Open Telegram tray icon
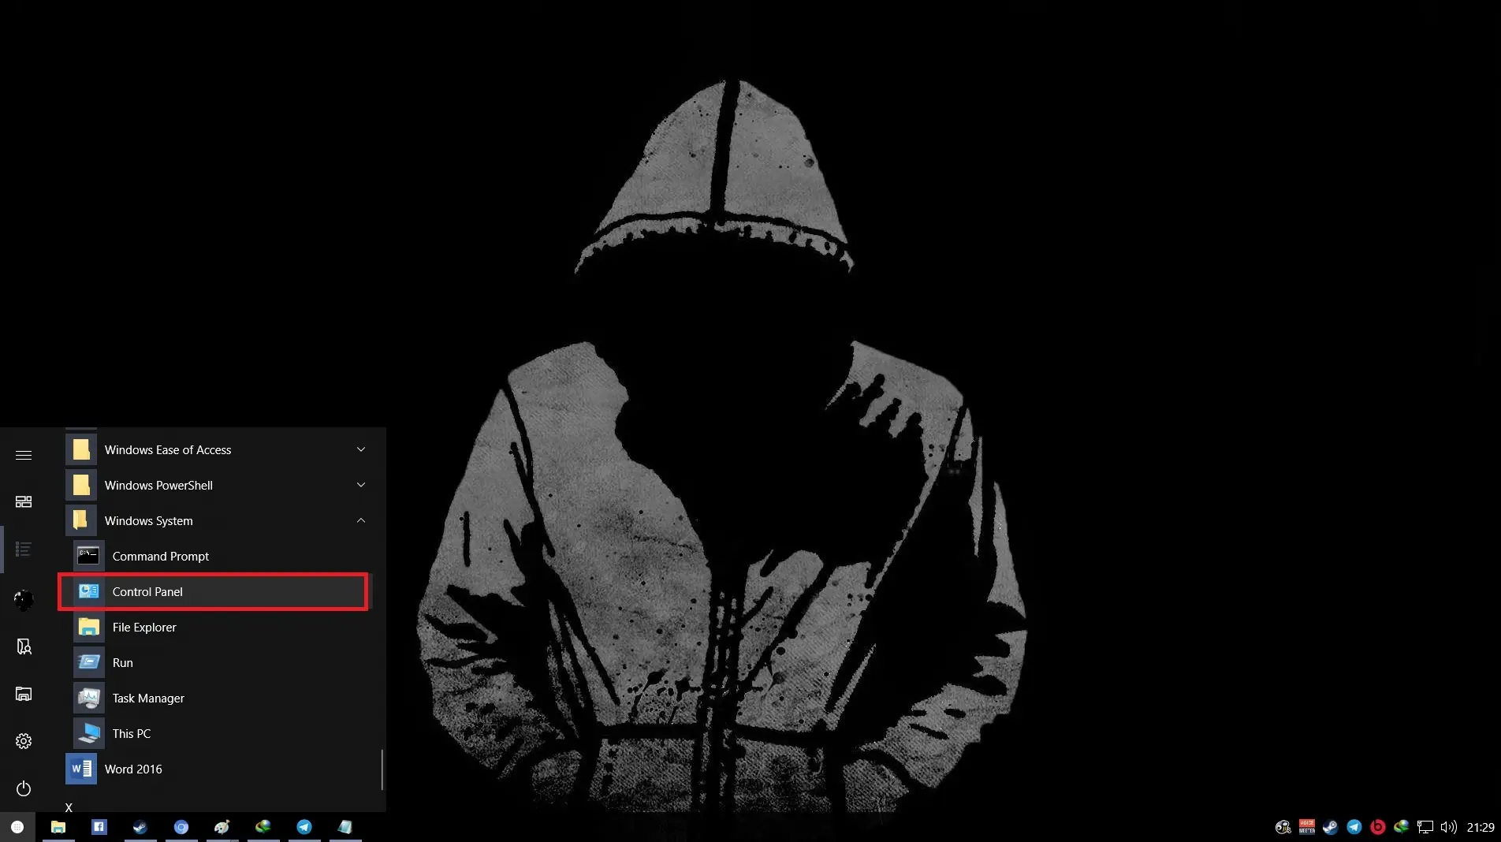Viewport: 1501px width, 842px height. click(x=1354, y=827)
